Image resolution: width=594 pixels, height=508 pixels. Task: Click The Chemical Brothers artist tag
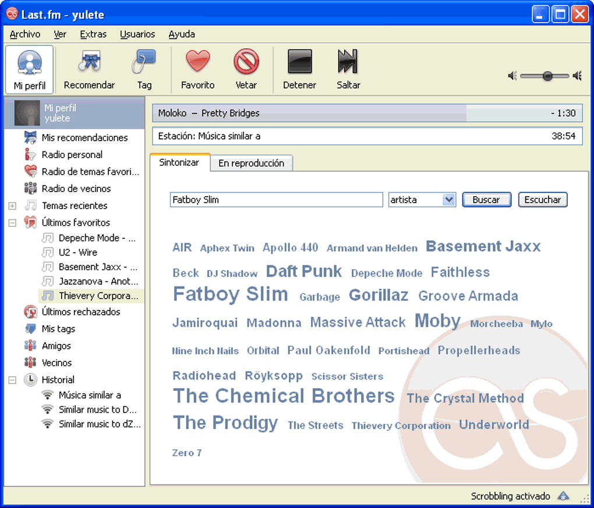click(x=284, y=396)
